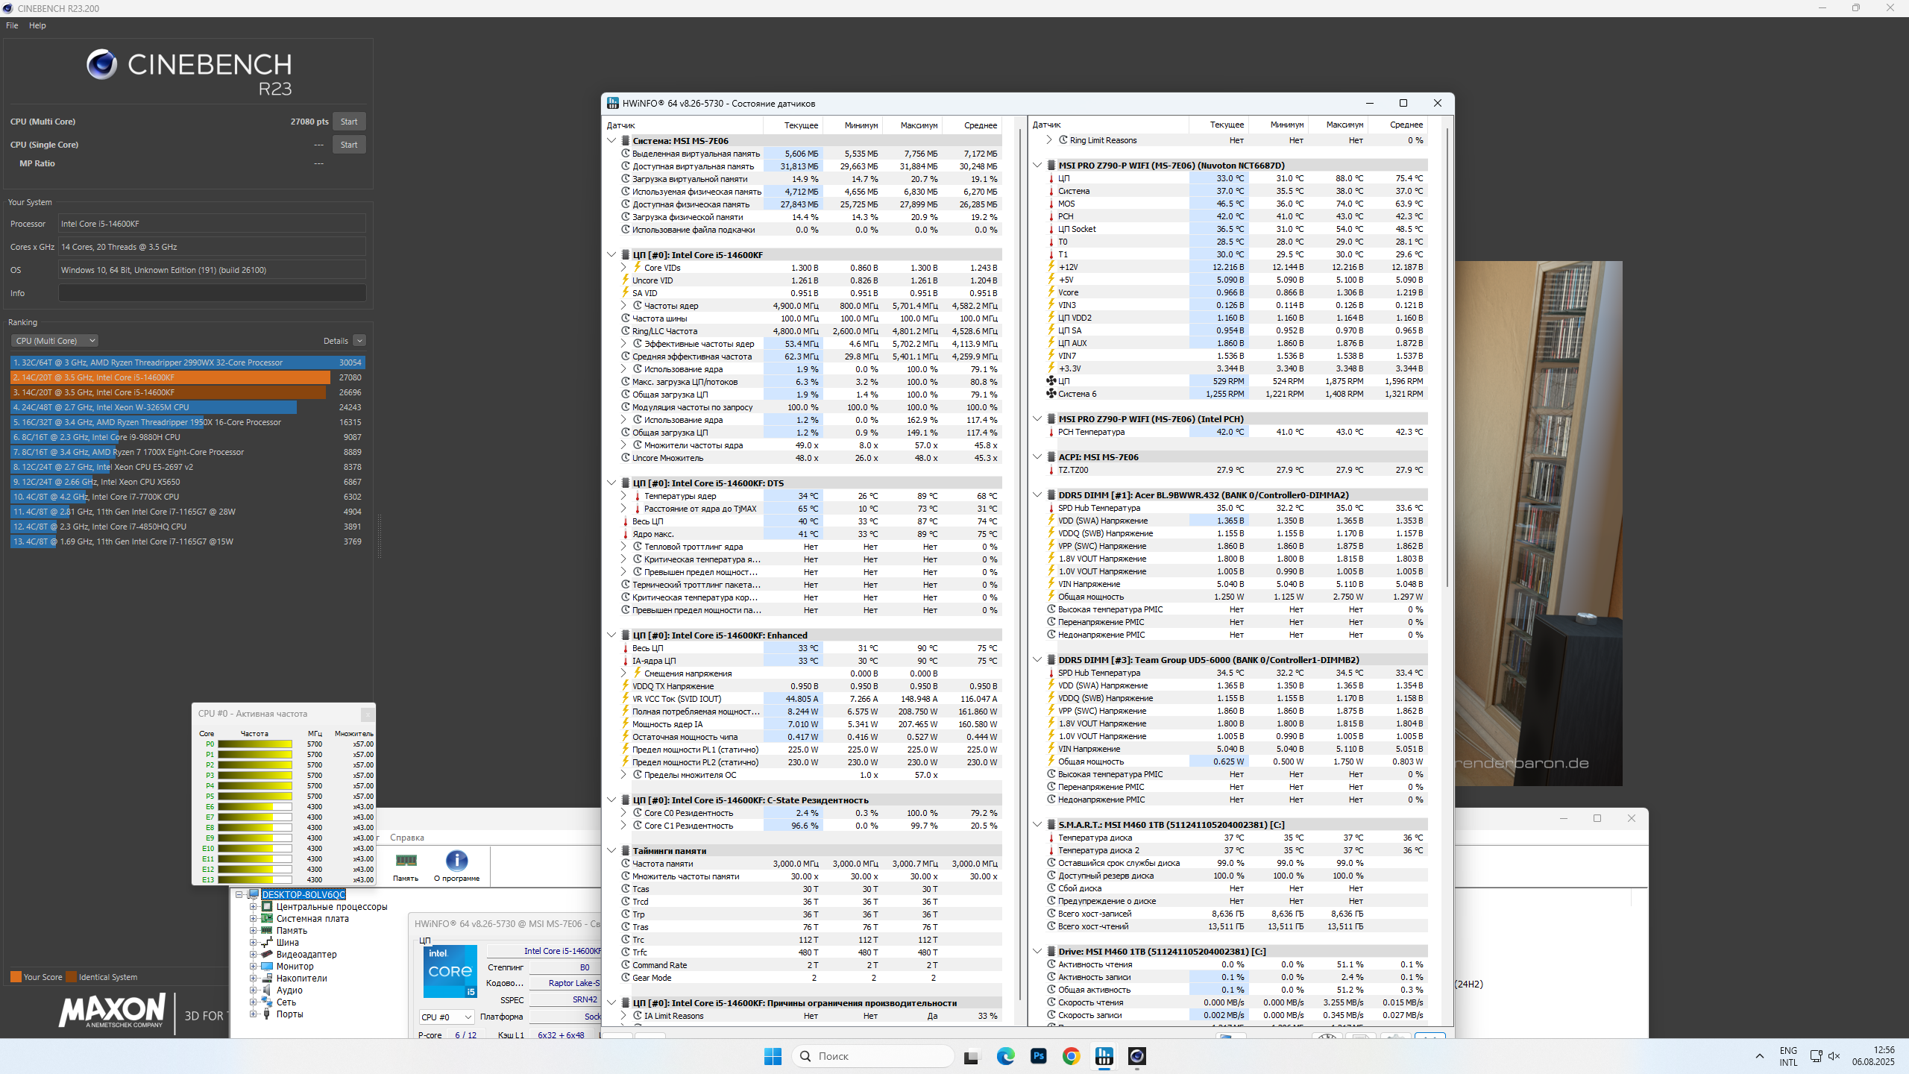Open Photoshop from the taskbar
Viewport: 1909px width, 1074px height.
pos(1038,1056)
